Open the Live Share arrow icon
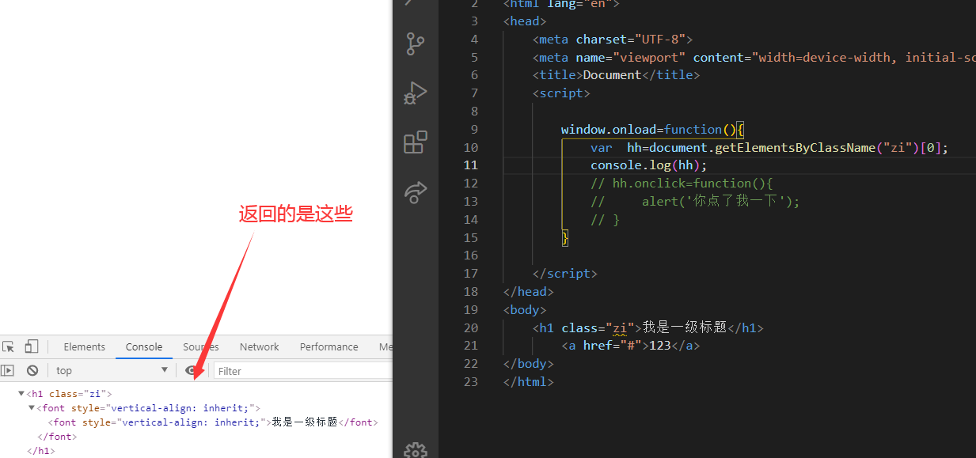The height and width of the screenshot is (458, 976). pos(416,191)
